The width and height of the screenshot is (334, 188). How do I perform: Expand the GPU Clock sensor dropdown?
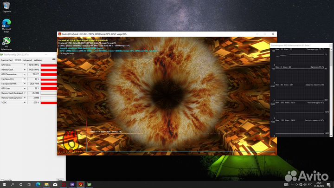26,65
